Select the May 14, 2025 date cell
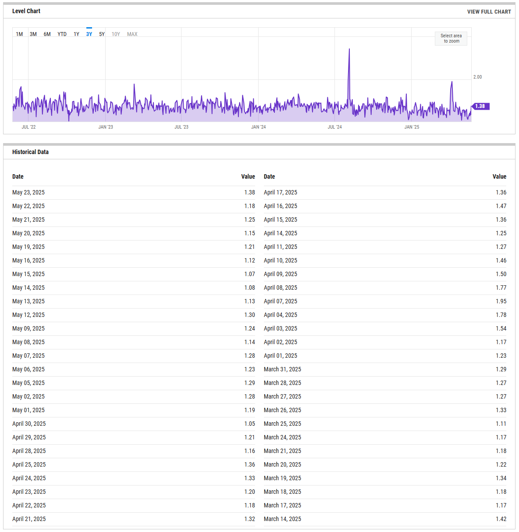 pos(28,288)
